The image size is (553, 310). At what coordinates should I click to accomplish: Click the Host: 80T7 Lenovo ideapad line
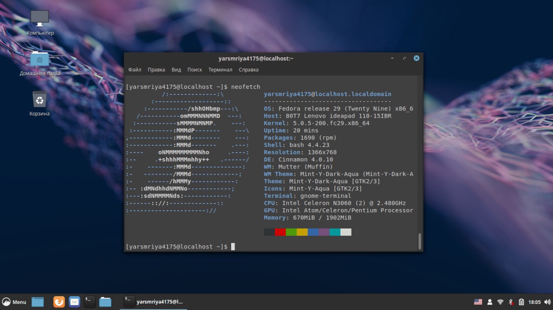[328, 116]
